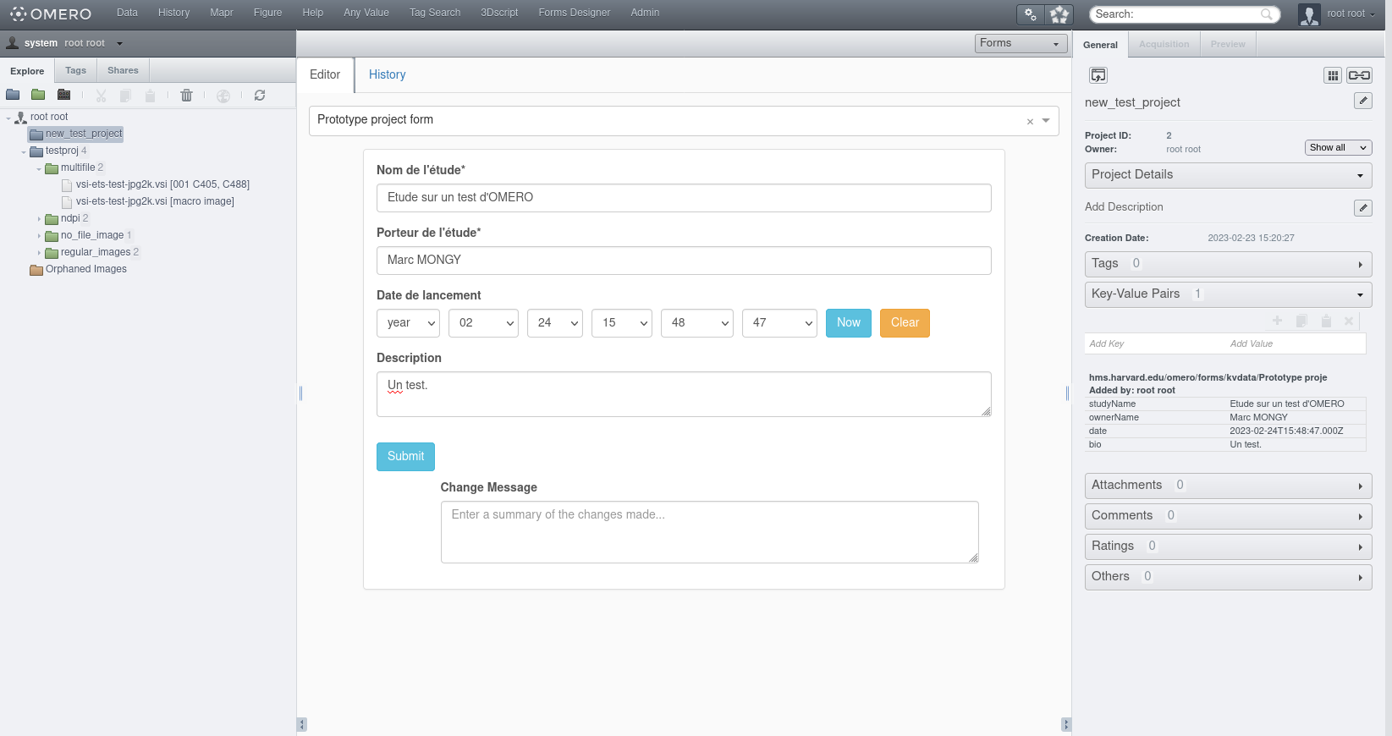Screen dimensions: 1392x736
Task: Open the Figure menu
Action: tap(267, 13)
